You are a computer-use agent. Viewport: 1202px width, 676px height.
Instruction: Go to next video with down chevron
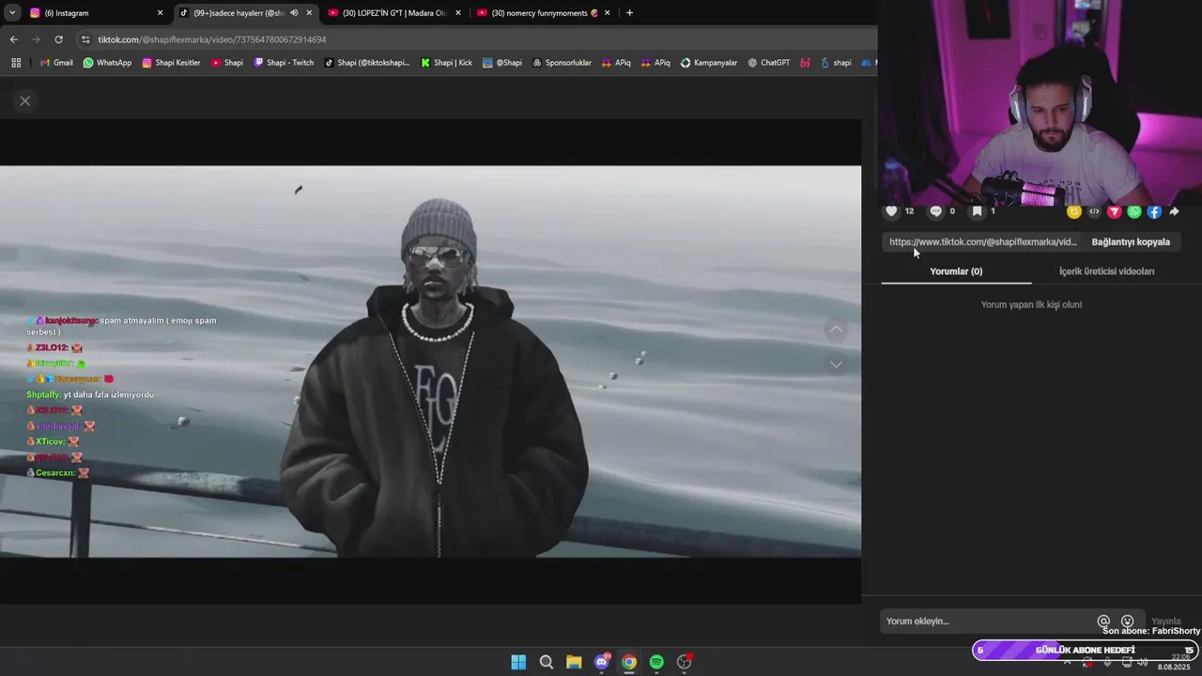click(x=836, y=363)
